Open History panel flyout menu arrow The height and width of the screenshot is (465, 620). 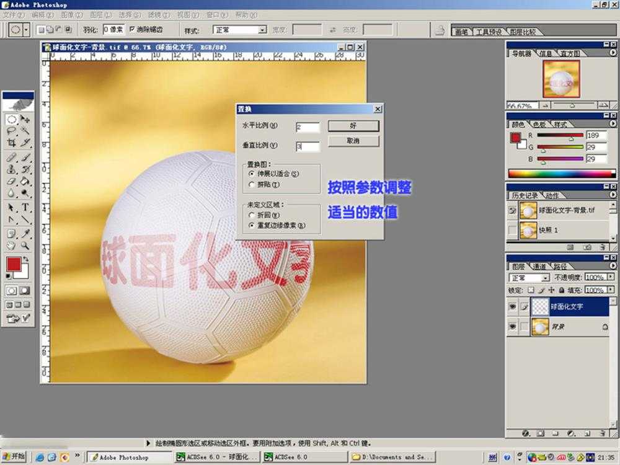click(613, 195)
